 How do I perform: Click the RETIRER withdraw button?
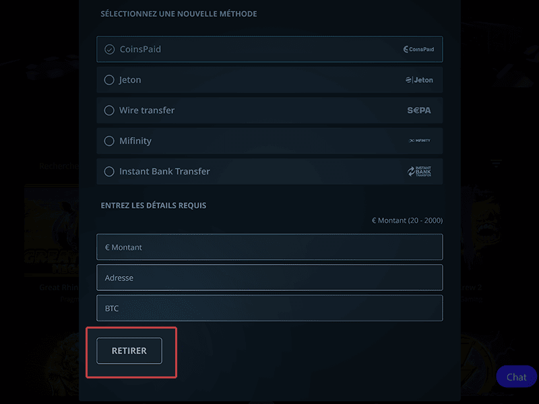[x=129, y=351]
